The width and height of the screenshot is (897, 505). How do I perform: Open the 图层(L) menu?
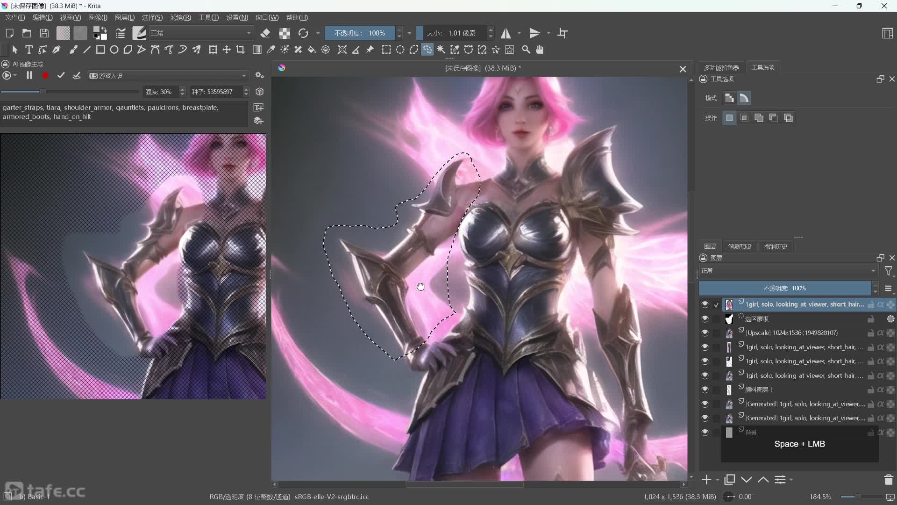click(125, 17)
